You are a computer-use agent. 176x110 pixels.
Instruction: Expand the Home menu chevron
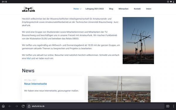pyautogui.click(x=80, y=9)
